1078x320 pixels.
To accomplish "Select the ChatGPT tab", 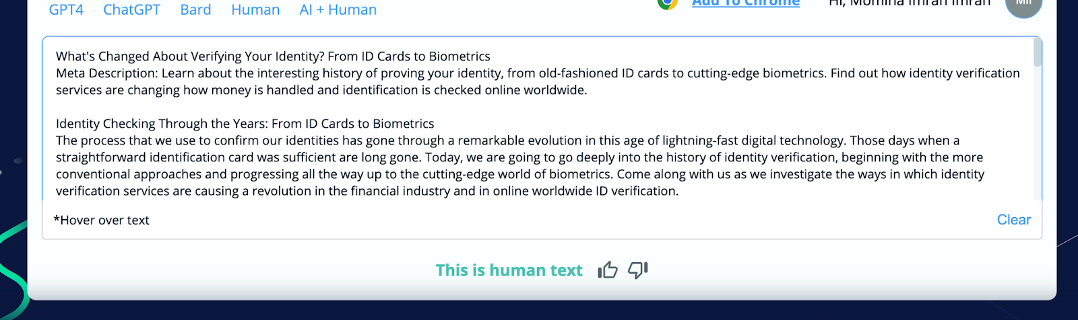I will point(131,9).
